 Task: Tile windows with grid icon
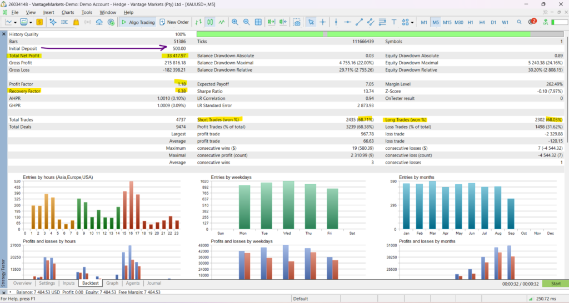pyautogui.click(x=258, y=22)
